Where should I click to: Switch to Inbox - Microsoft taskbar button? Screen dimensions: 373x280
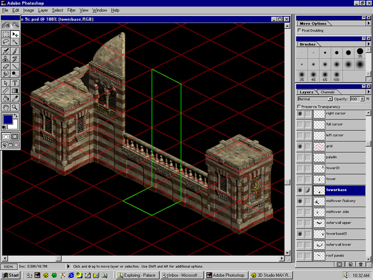click(x=182, y=275)
